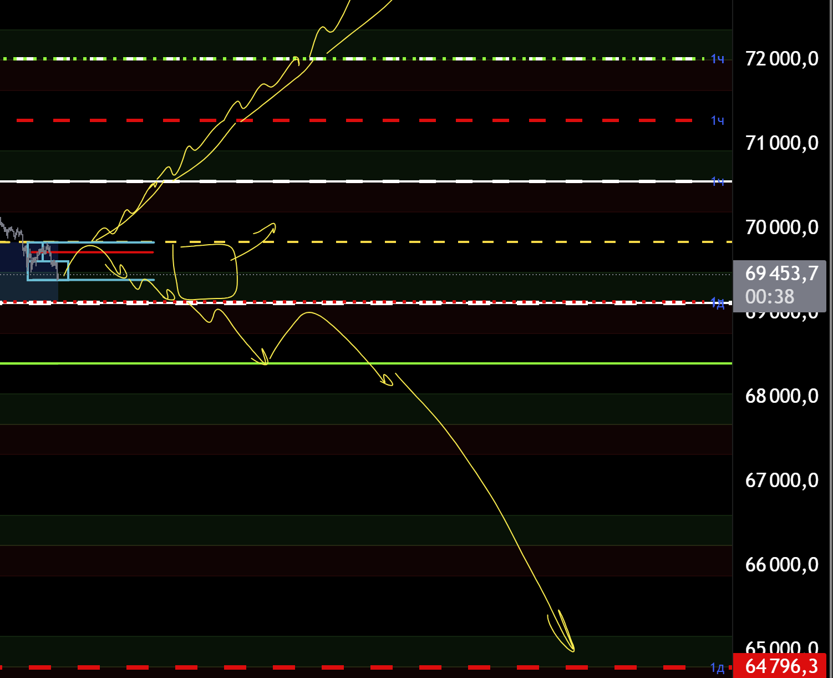Viewport: 833px width, 678px height.
Task: Click the 67 000,0 price axis label
Action: coord(781,480)
